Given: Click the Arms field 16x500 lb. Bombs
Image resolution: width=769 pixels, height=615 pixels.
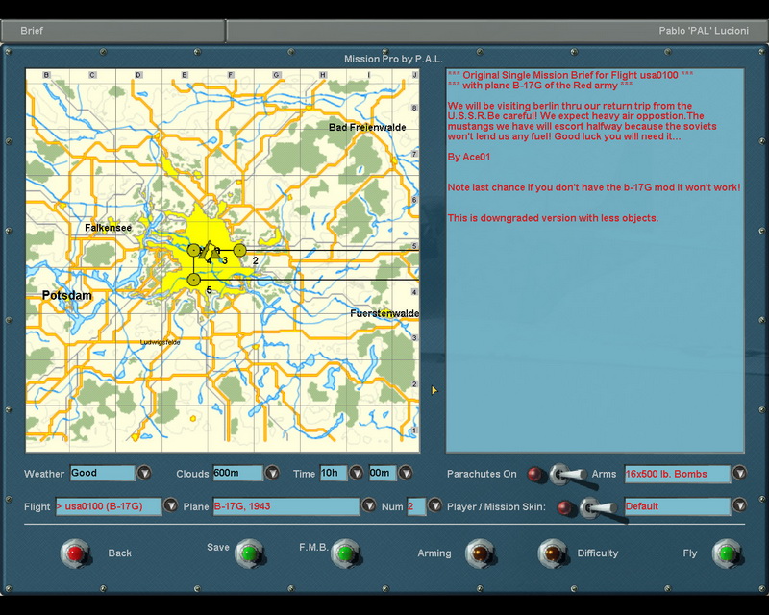Looking at the screenshot, I should pyautogui.click(x=678, y=475).
